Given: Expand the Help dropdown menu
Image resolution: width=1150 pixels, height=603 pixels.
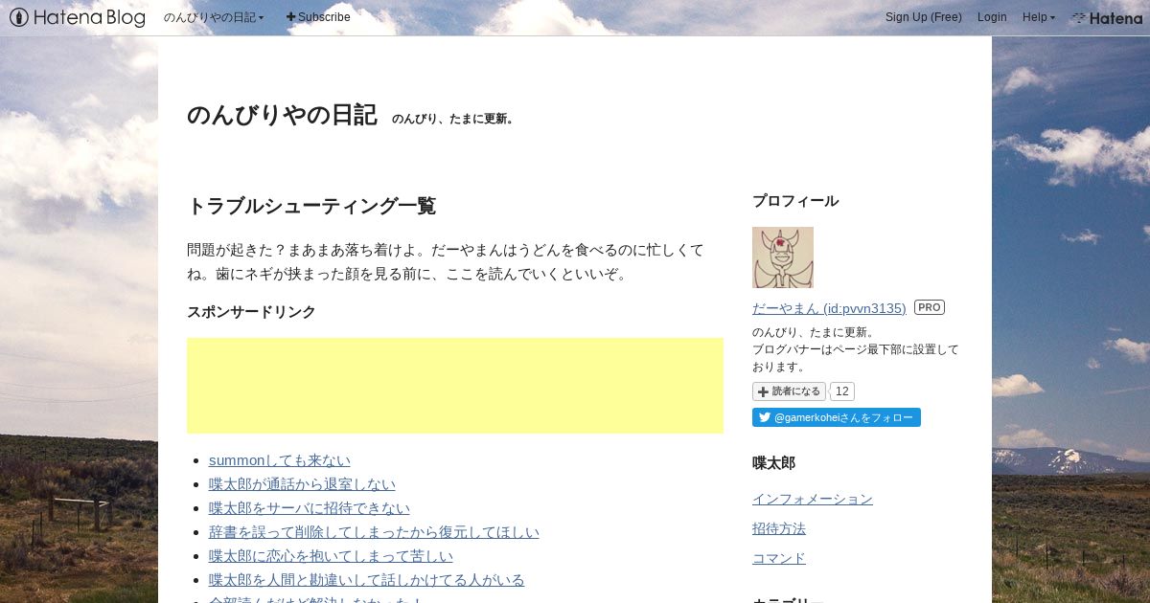Looking at the screenshot, I should (1038, 17).
